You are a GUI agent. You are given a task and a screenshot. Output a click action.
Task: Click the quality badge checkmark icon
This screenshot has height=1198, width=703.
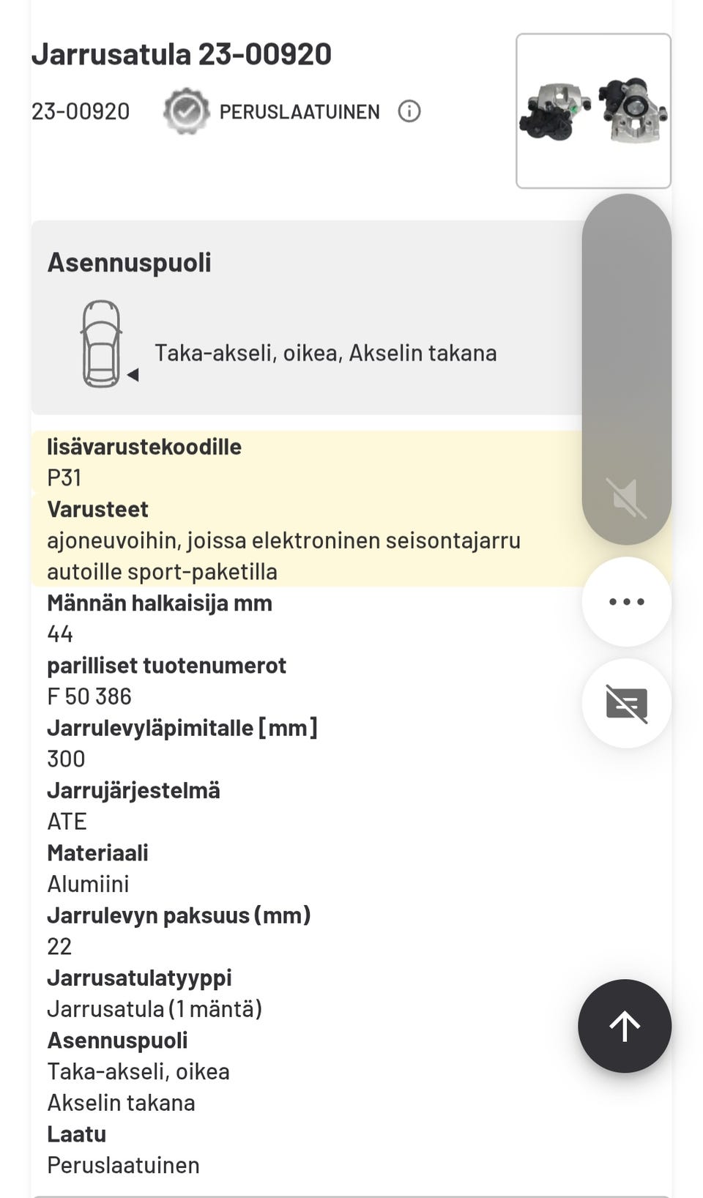(x=186, y=111)
